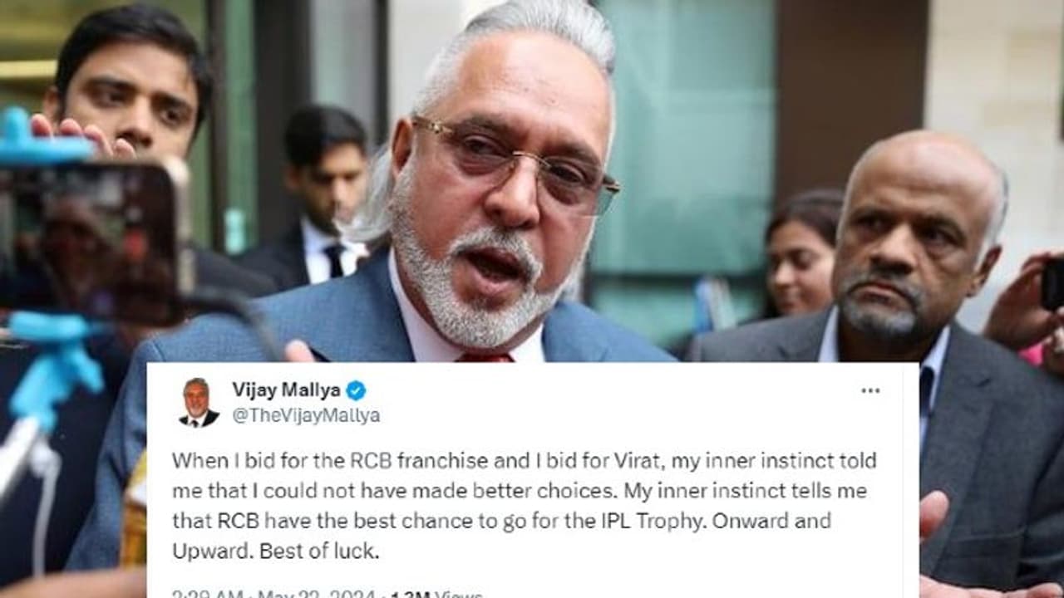Screen dimensions: 1064x598
Task: Click the 1.2M Views counter
Action: coord(435,595)
